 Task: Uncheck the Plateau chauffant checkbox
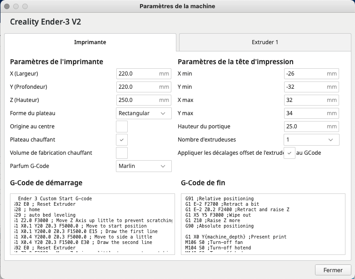click(122, 140)
